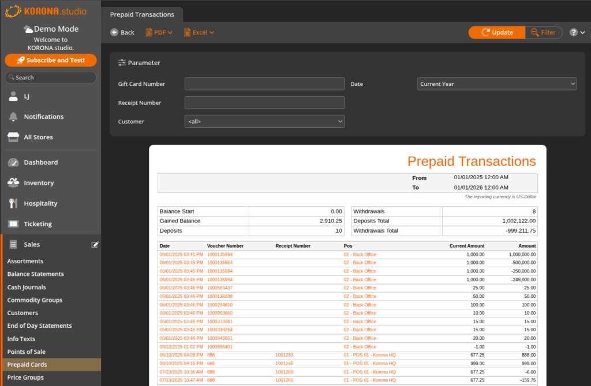The image size is (591, 386).
Task: Click voucher 1000318264 link
Action: [220, 330]
